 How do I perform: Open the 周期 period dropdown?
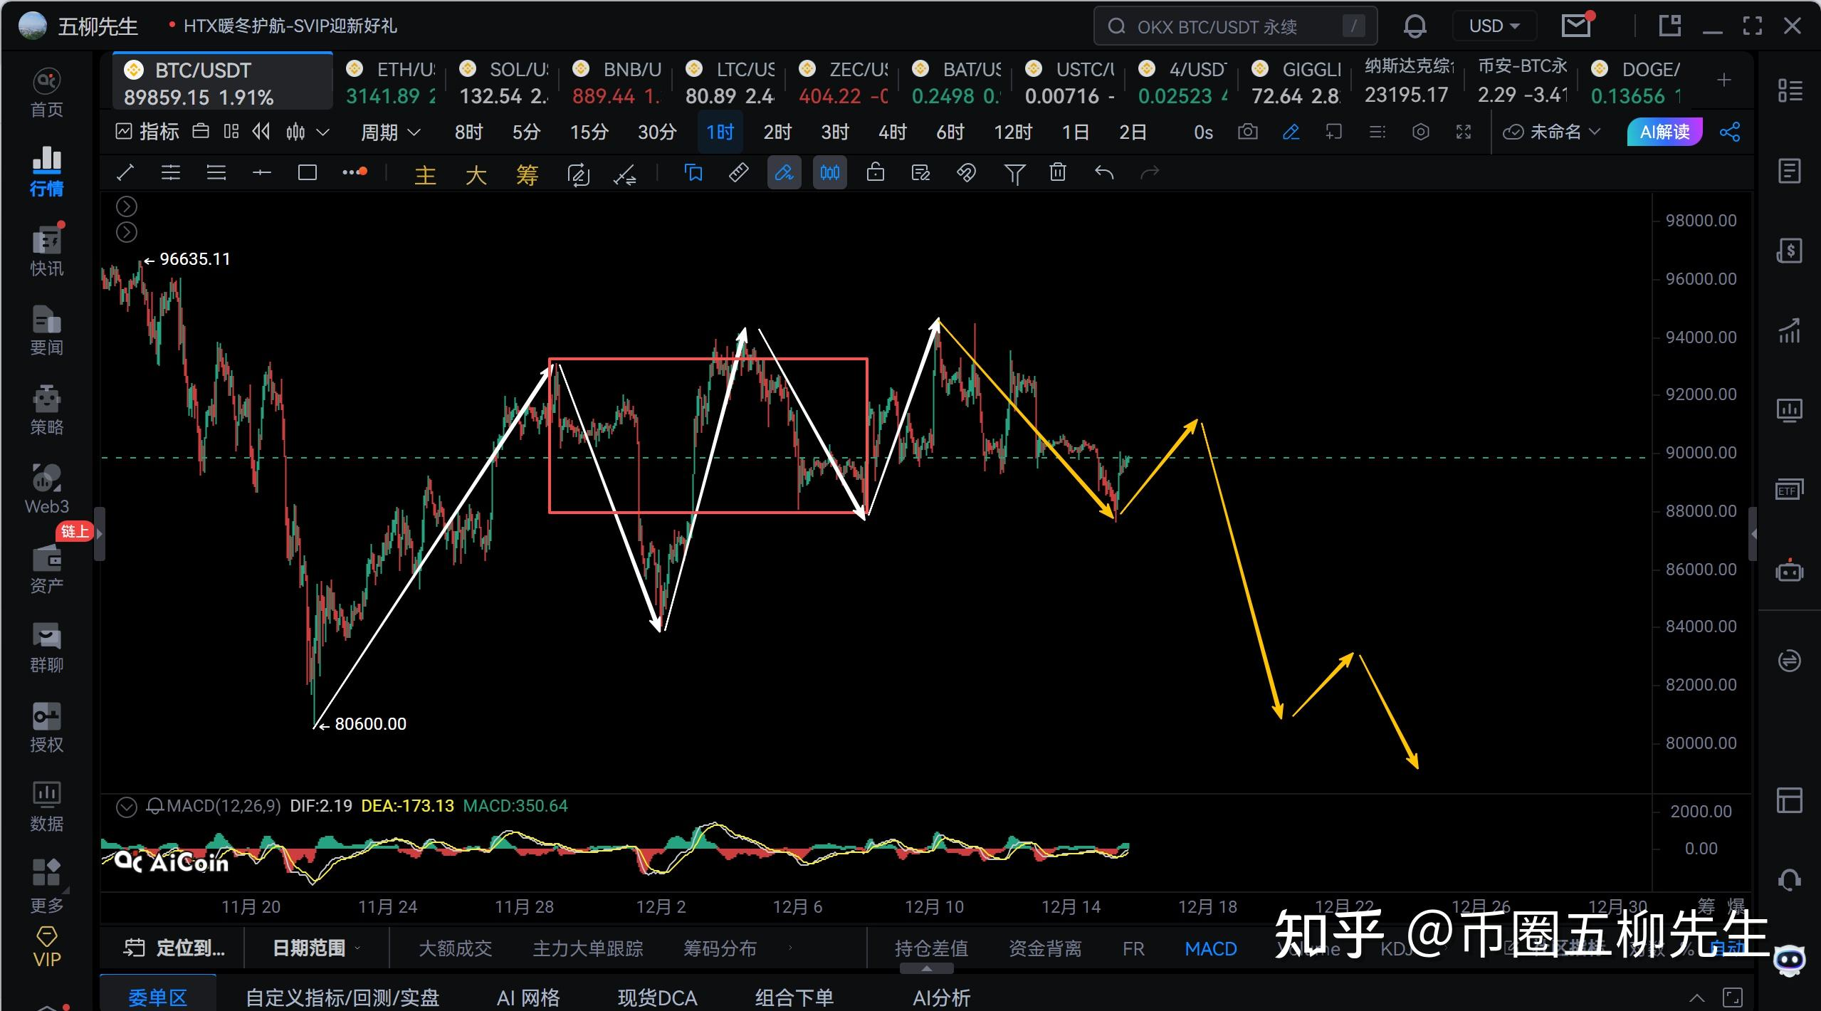(x=390, y=132)
